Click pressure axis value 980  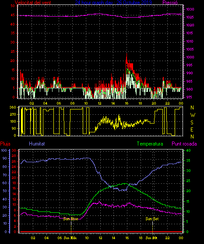pyautogui.click(x=190, y=89)
